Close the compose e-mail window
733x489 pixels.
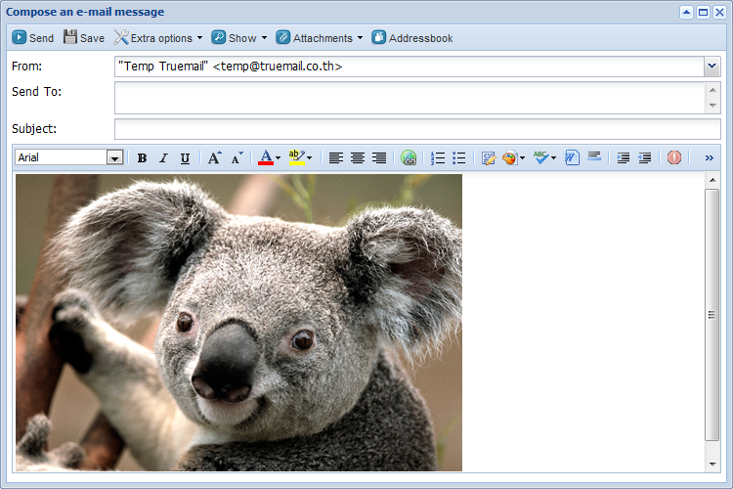[x=720, y=12]
